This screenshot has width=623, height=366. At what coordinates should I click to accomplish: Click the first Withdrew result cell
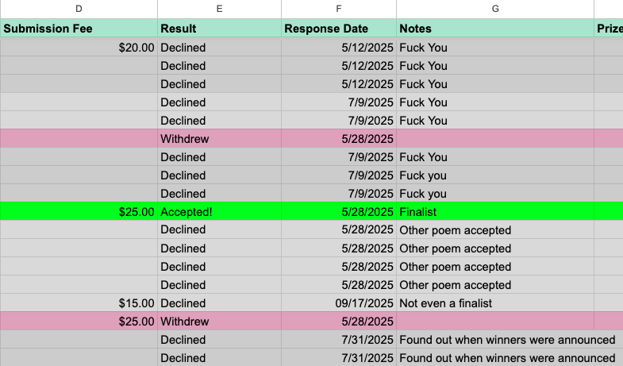point(219,139)
